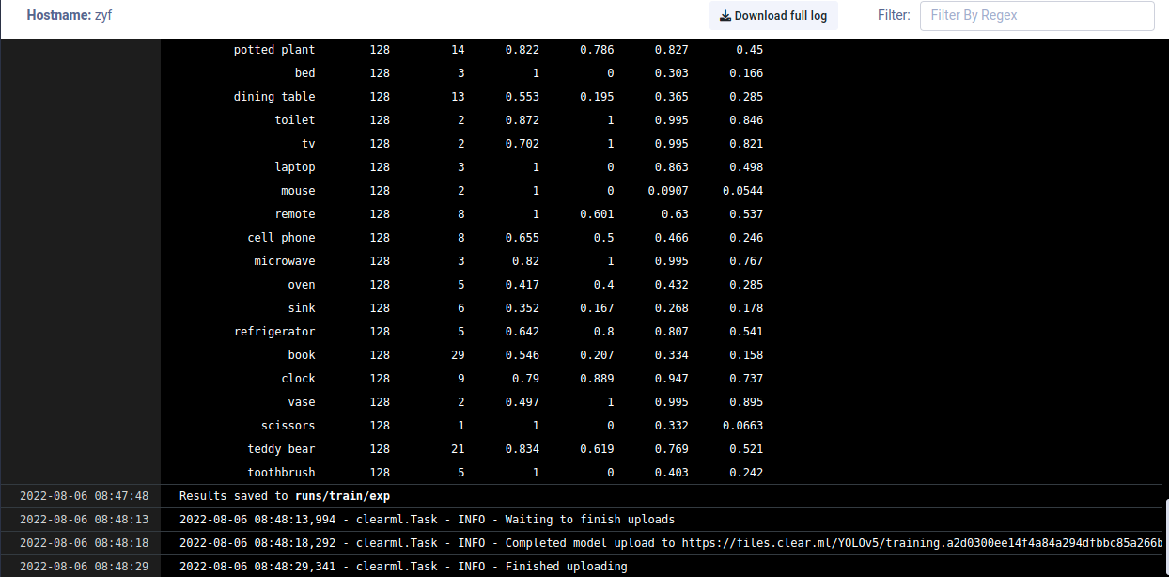Select the oven row label
1169x577 pixels.
click(x=302, y=285)
